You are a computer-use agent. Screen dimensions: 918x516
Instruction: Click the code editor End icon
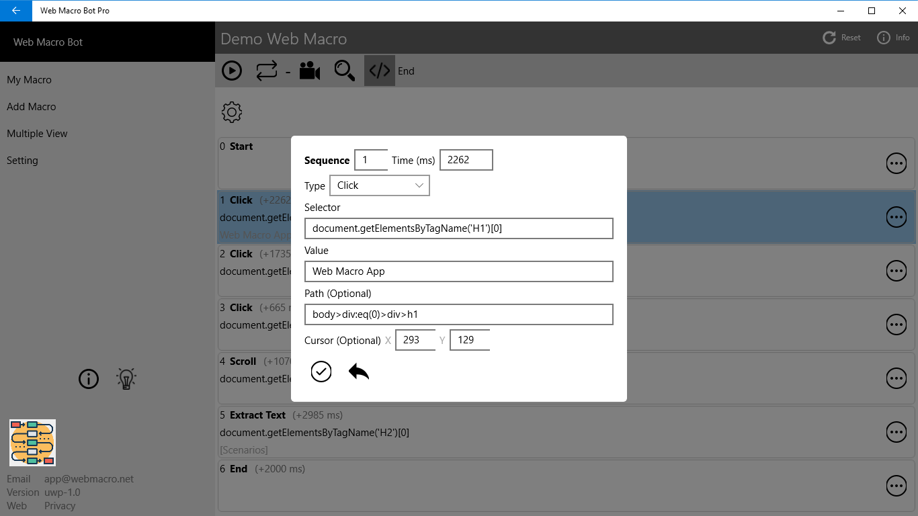tap(380, 71)
